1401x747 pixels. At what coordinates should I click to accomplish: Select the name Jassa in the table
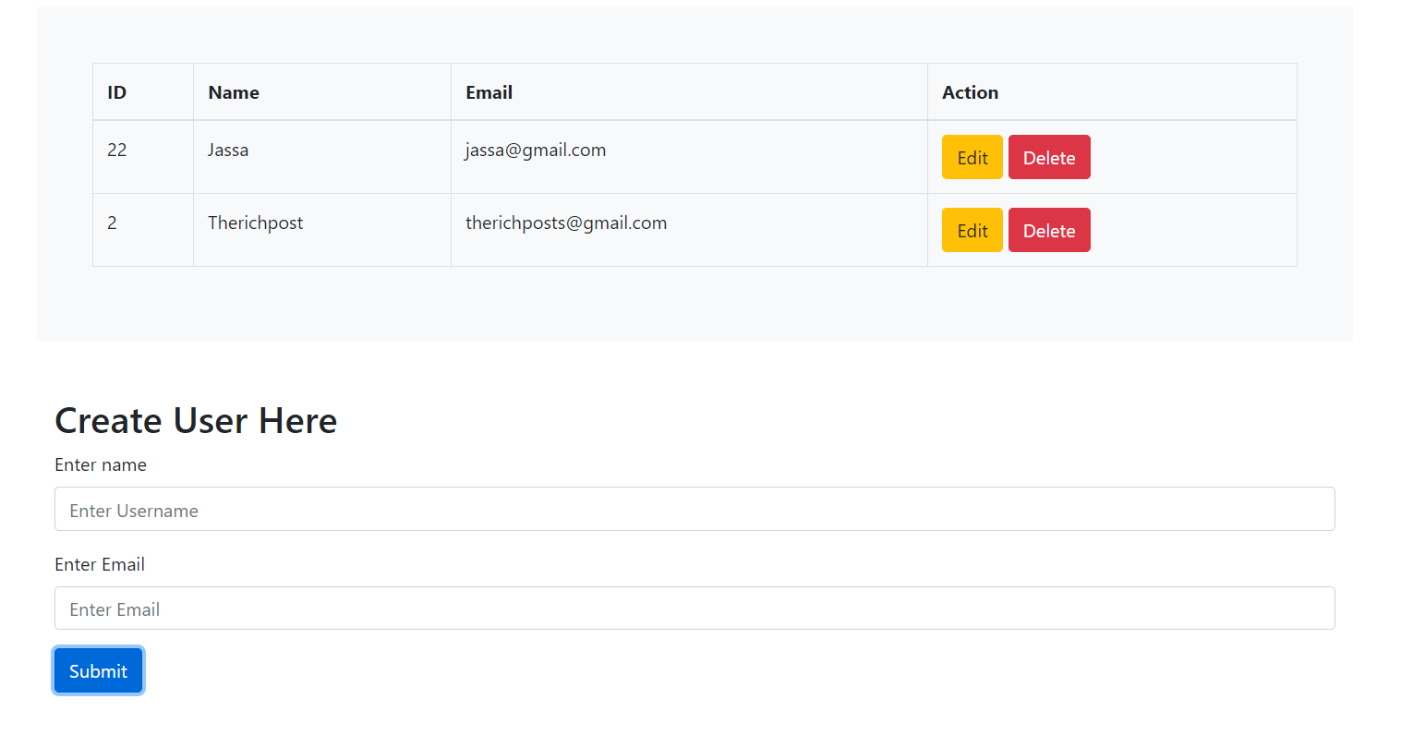coord(228,150)
